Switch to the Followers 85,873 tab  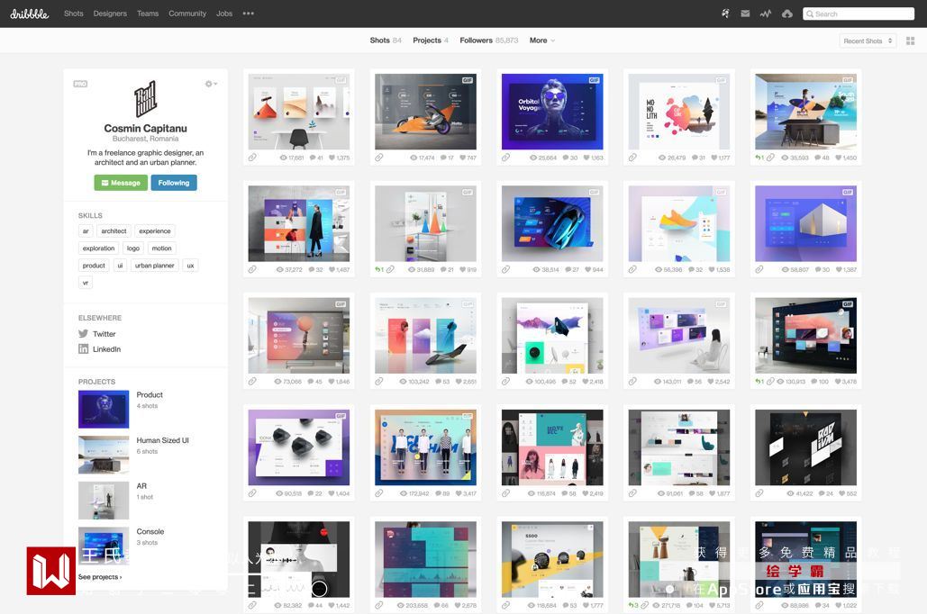(489, 41)
